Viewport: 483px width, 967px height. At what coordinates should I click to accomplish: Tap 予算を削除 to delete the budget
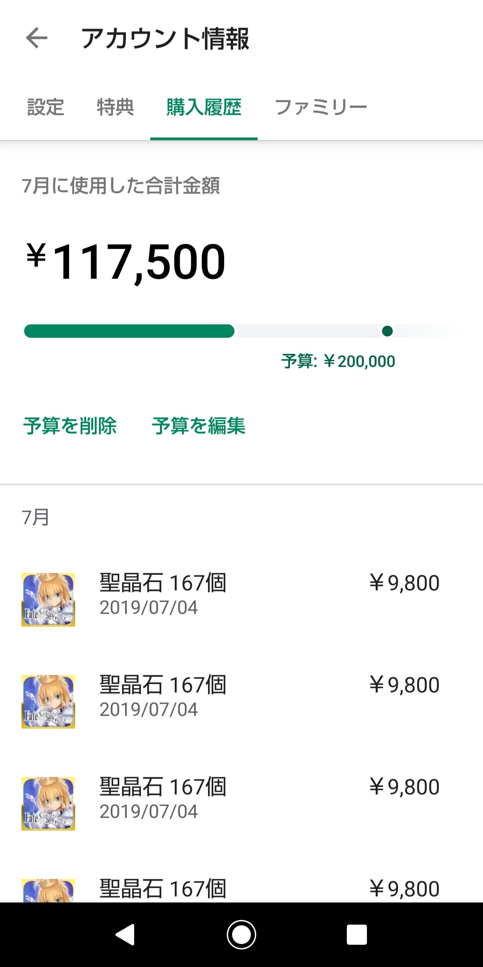coord(70,426)
